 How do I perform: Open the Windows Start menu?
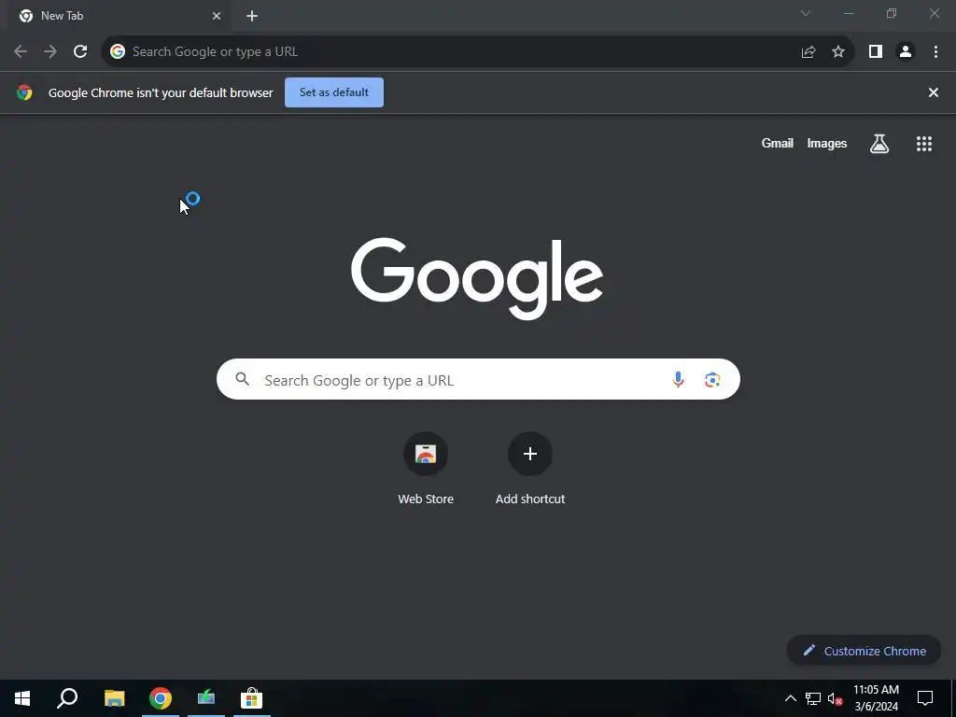click(x=22, y=698)
